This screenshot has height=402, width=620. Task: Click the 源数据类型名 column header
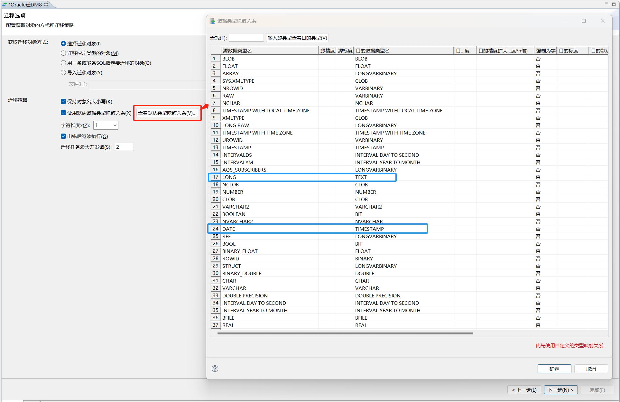(x=269, y=51)
